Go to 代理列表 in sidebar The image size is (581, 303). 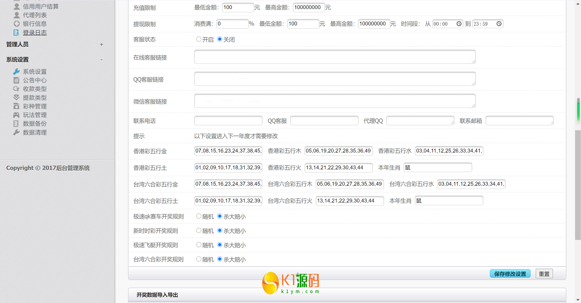[x=35, y=15]
